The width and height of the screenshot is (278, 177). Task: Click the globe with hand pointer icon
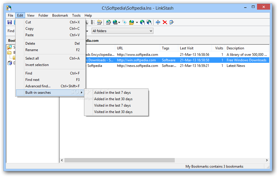tap(142, 22)
